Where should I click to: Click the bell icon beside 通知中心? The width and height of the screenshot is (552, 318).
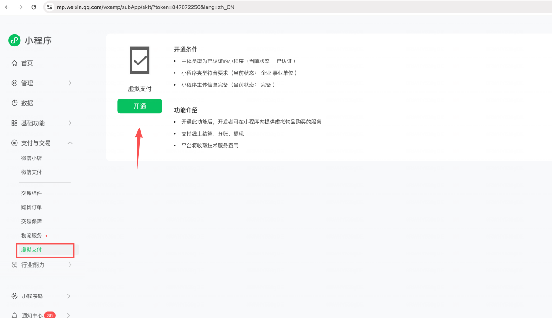pos(14,315)
